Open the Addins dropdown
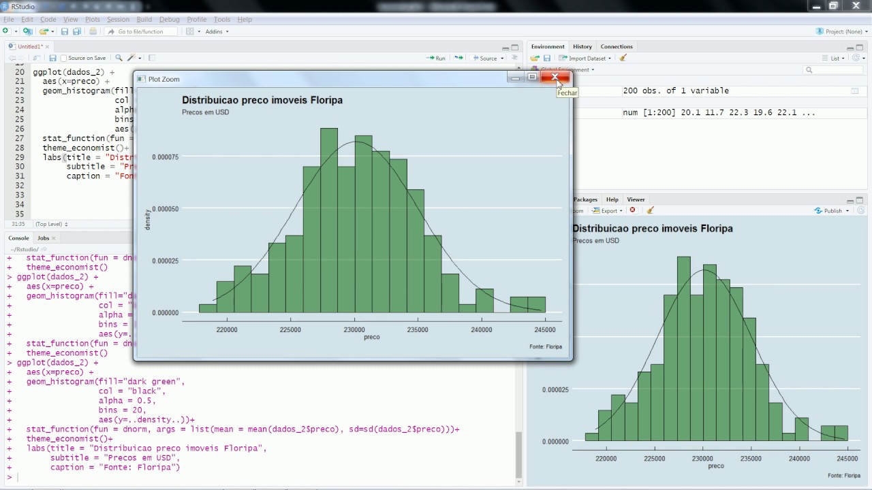872x490 pixels. coord(217,31)
